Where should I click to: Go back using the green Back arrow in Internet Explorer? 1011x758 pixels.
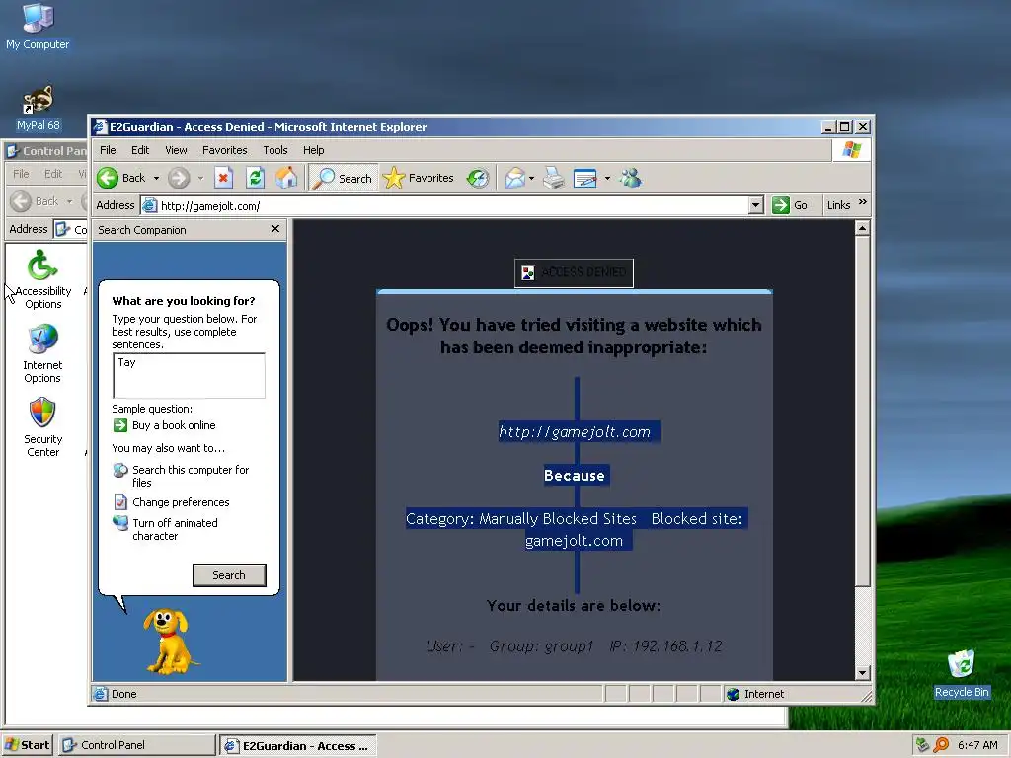click(x=121, y=178)
